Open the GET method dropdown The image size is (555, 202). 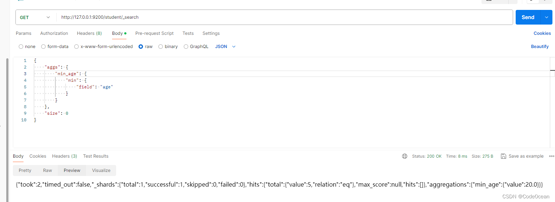(36, 17)
